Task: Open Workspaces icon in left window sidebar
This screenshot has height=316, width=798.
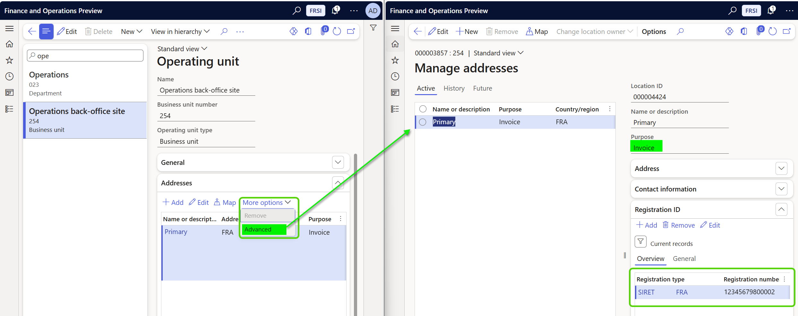Action: 9,93
